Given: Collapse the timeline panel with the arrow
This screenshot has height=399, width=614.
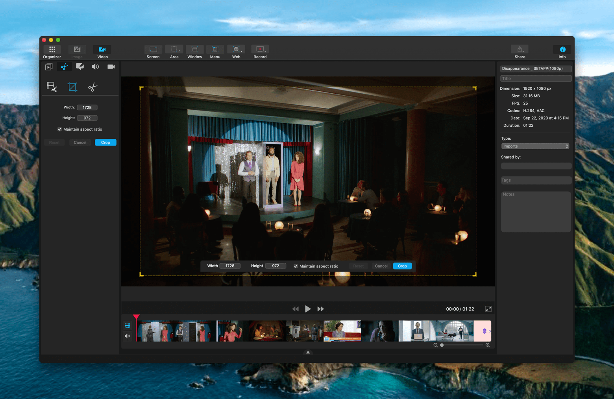Looking at the screenshot, I should tap(308, 352).
